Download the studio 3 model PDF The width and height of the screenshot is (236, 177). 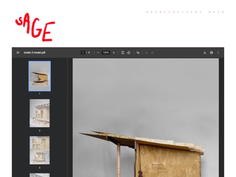tap(205, 52)
